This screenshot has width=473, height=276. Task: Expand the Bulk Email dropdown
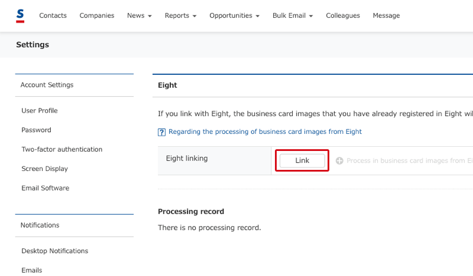click(293, 16)
